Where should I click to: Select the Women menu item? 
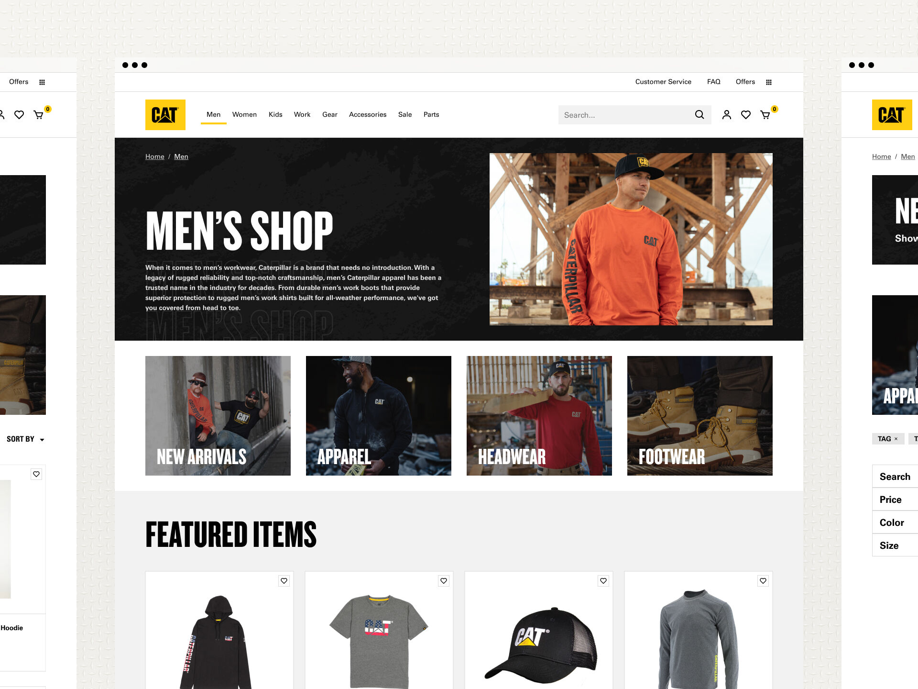[x=244, y=114]
